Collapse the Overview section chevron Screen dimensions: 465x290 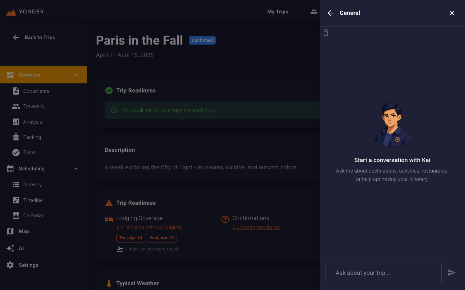[76, 75]
